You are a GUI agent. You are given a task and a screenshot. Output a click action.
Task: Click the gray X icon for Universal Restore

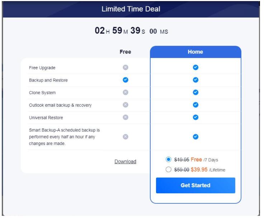[126, 117]
